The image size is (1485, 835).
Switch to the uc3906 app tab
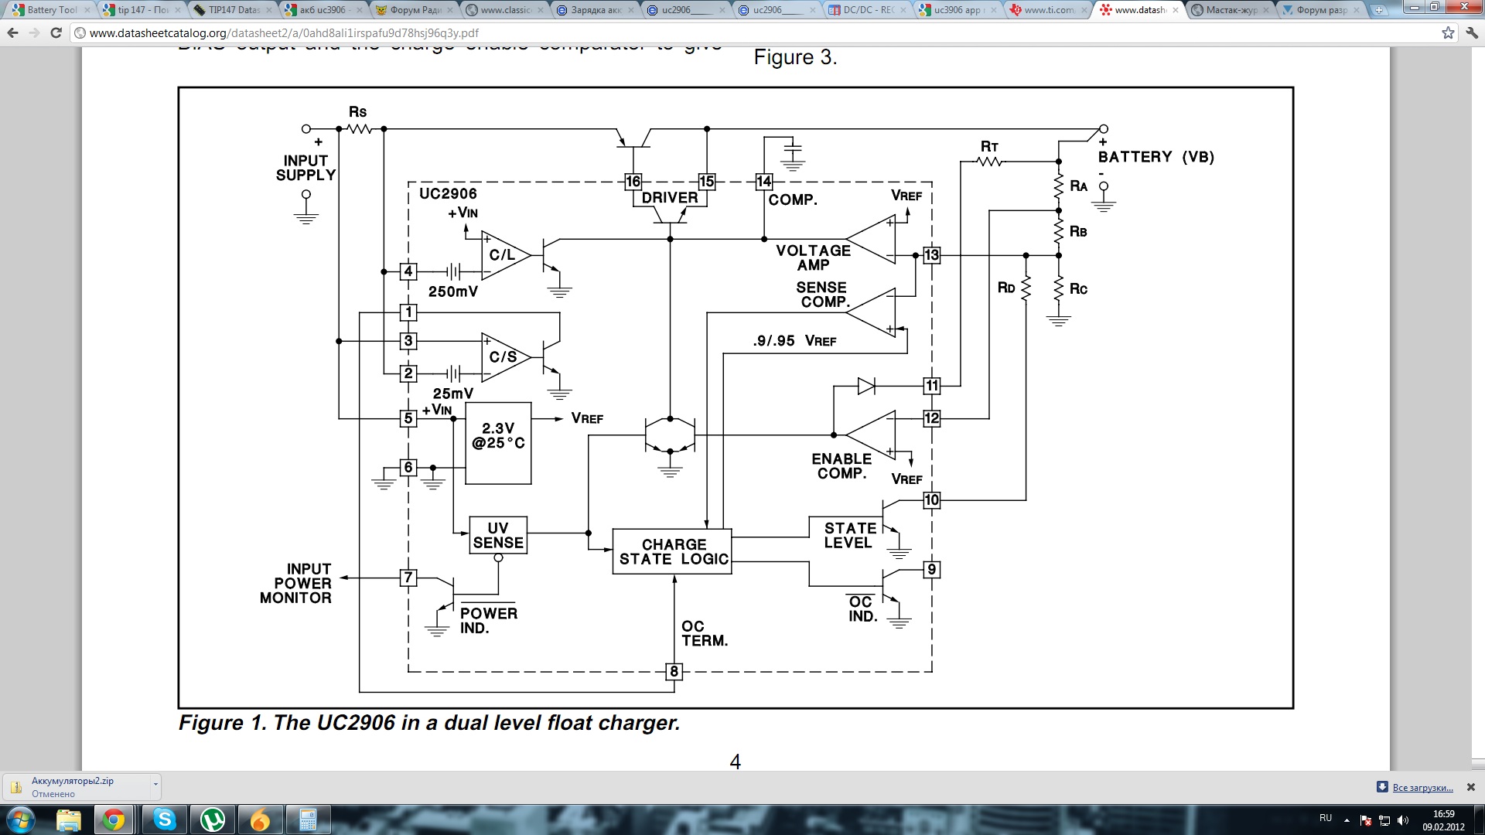point(958,10)
